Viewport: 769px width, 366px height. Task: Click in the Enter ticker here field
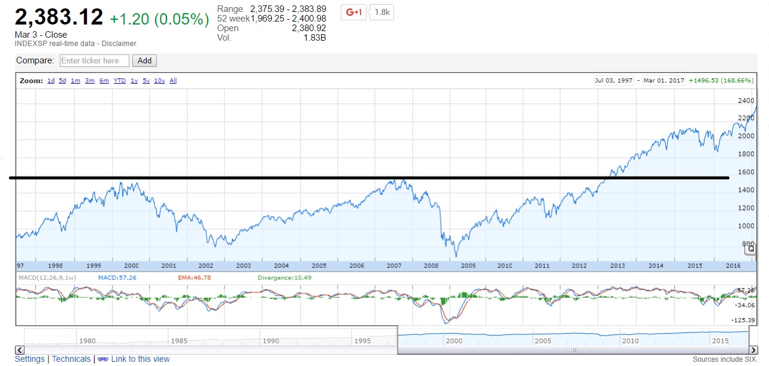pos(95,60)
